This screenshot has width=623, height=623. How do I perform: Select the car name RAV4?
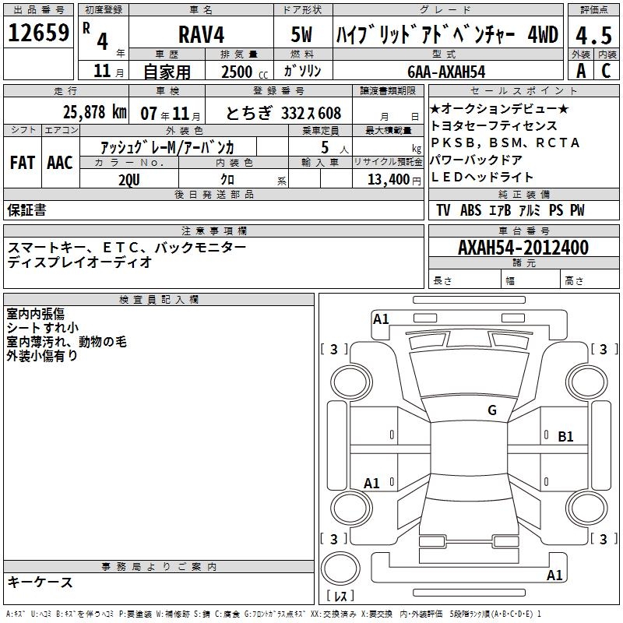click(201, 34)
